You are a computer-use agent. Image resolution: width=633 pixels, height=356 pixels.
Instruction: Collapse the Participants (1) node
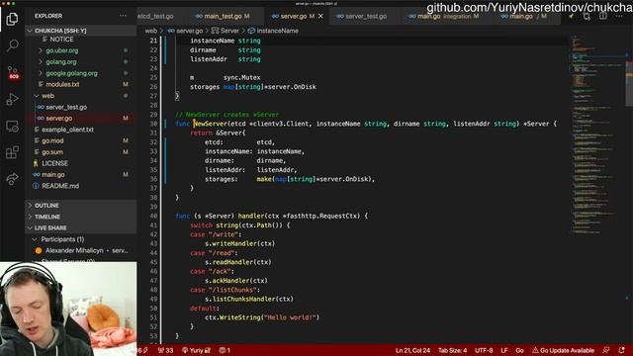click(x=62, y=239)
